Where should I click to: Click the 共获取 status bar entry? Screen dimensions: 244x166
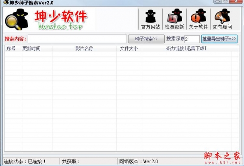(x=71, y=162)
